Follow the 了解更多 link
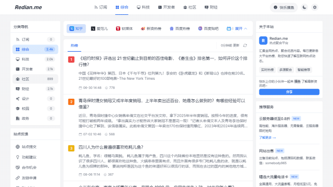Screen dimensions: 333x187 click(x=267, y=138)
